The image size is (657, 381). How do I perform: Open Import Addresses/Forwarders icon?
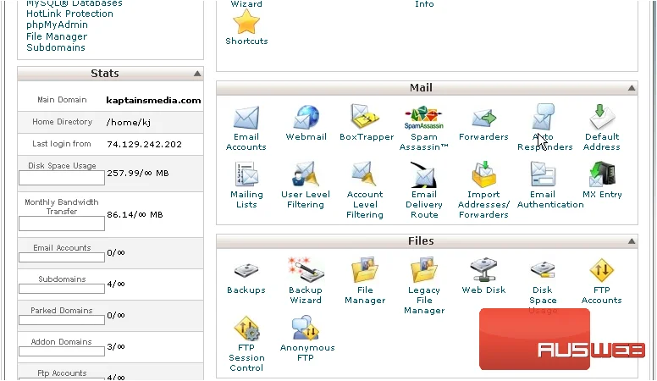coord(483,174)
